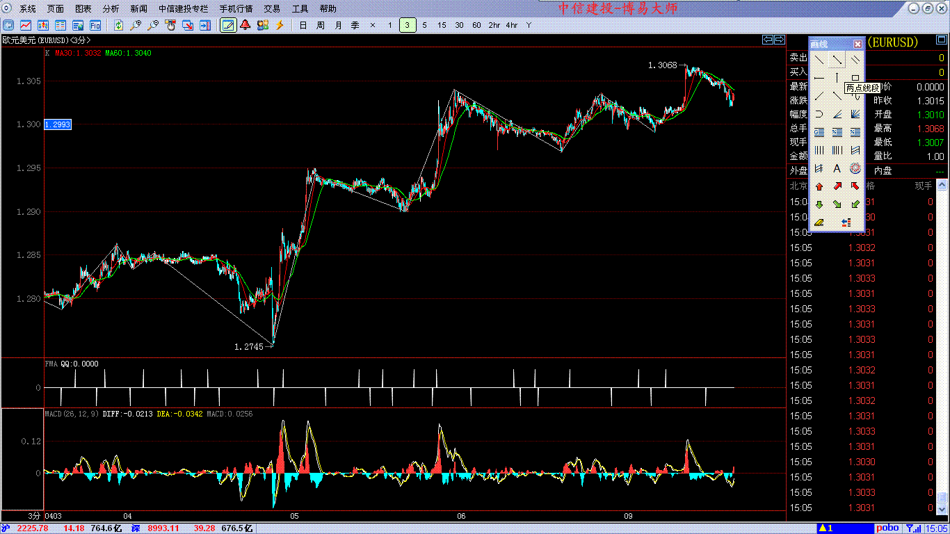The width and height of the screenshot is (950, 534).
Task: Click the chart left arrow navigation button
Action: coord(768,40)
